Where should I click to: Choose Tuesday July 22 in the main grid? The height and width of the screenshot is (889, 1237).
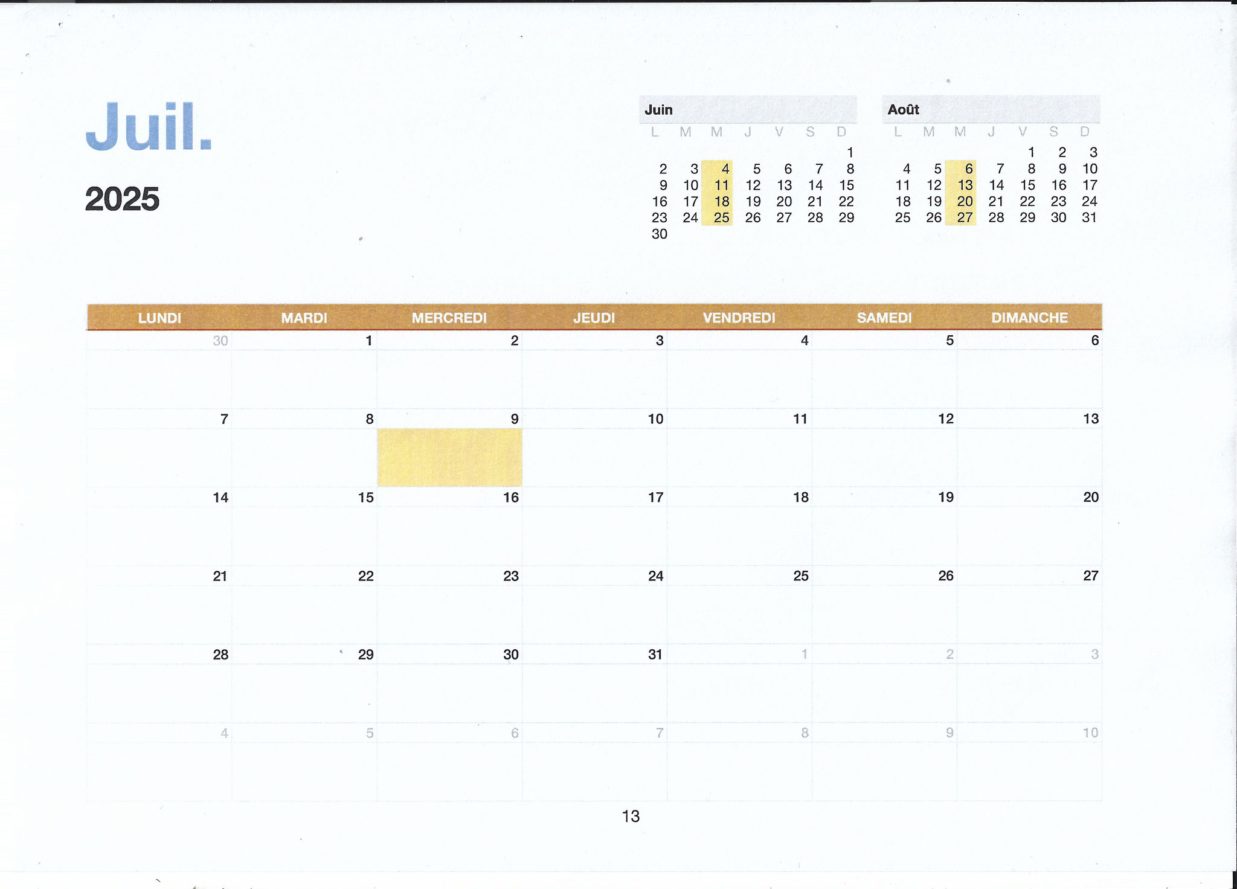click(x=366, y=576)
